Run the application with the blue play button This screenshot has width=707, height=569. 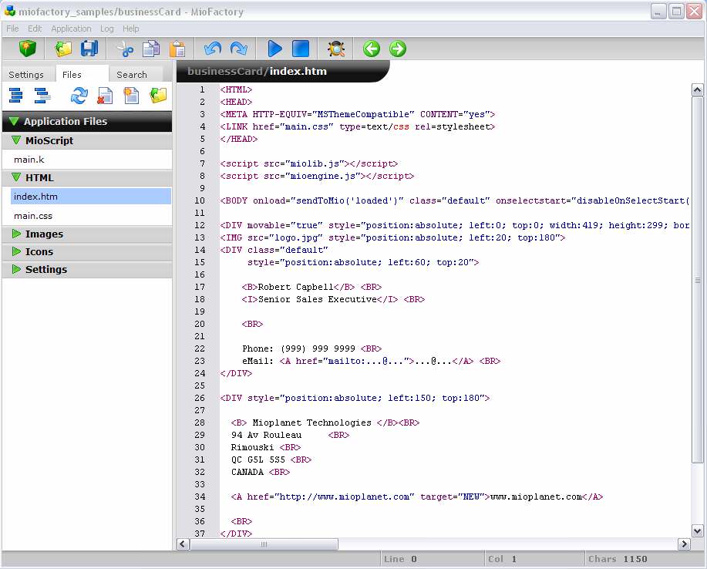coord(274,49)
